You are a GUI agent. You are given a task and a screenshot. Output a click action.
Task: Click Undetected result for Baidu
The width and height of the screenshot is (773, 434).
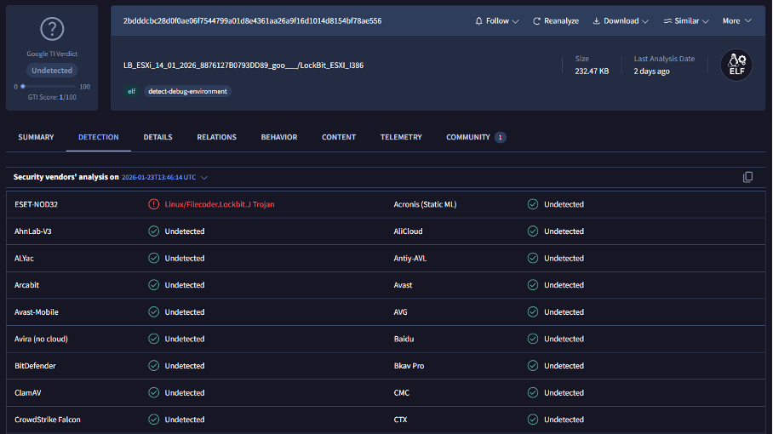564,339
